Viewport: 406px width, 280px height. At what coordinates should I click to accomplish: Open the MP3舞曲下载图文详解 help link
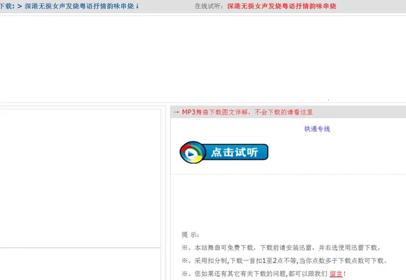pyautogui.click(x=247, y=112)
